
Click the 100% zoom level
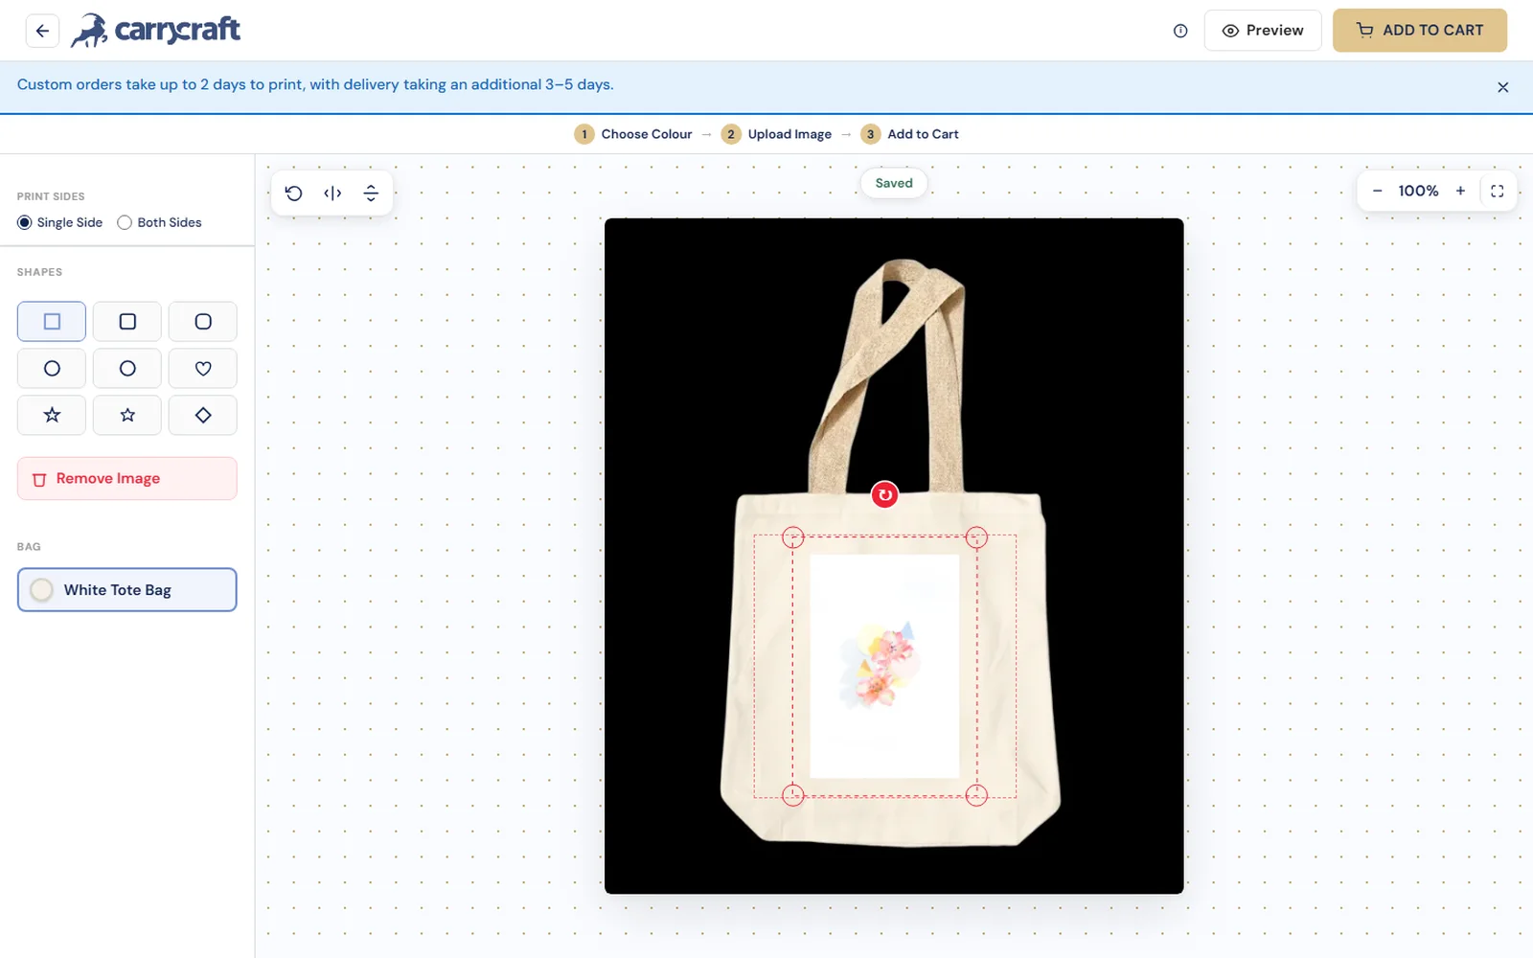[x=1418, y=191]
